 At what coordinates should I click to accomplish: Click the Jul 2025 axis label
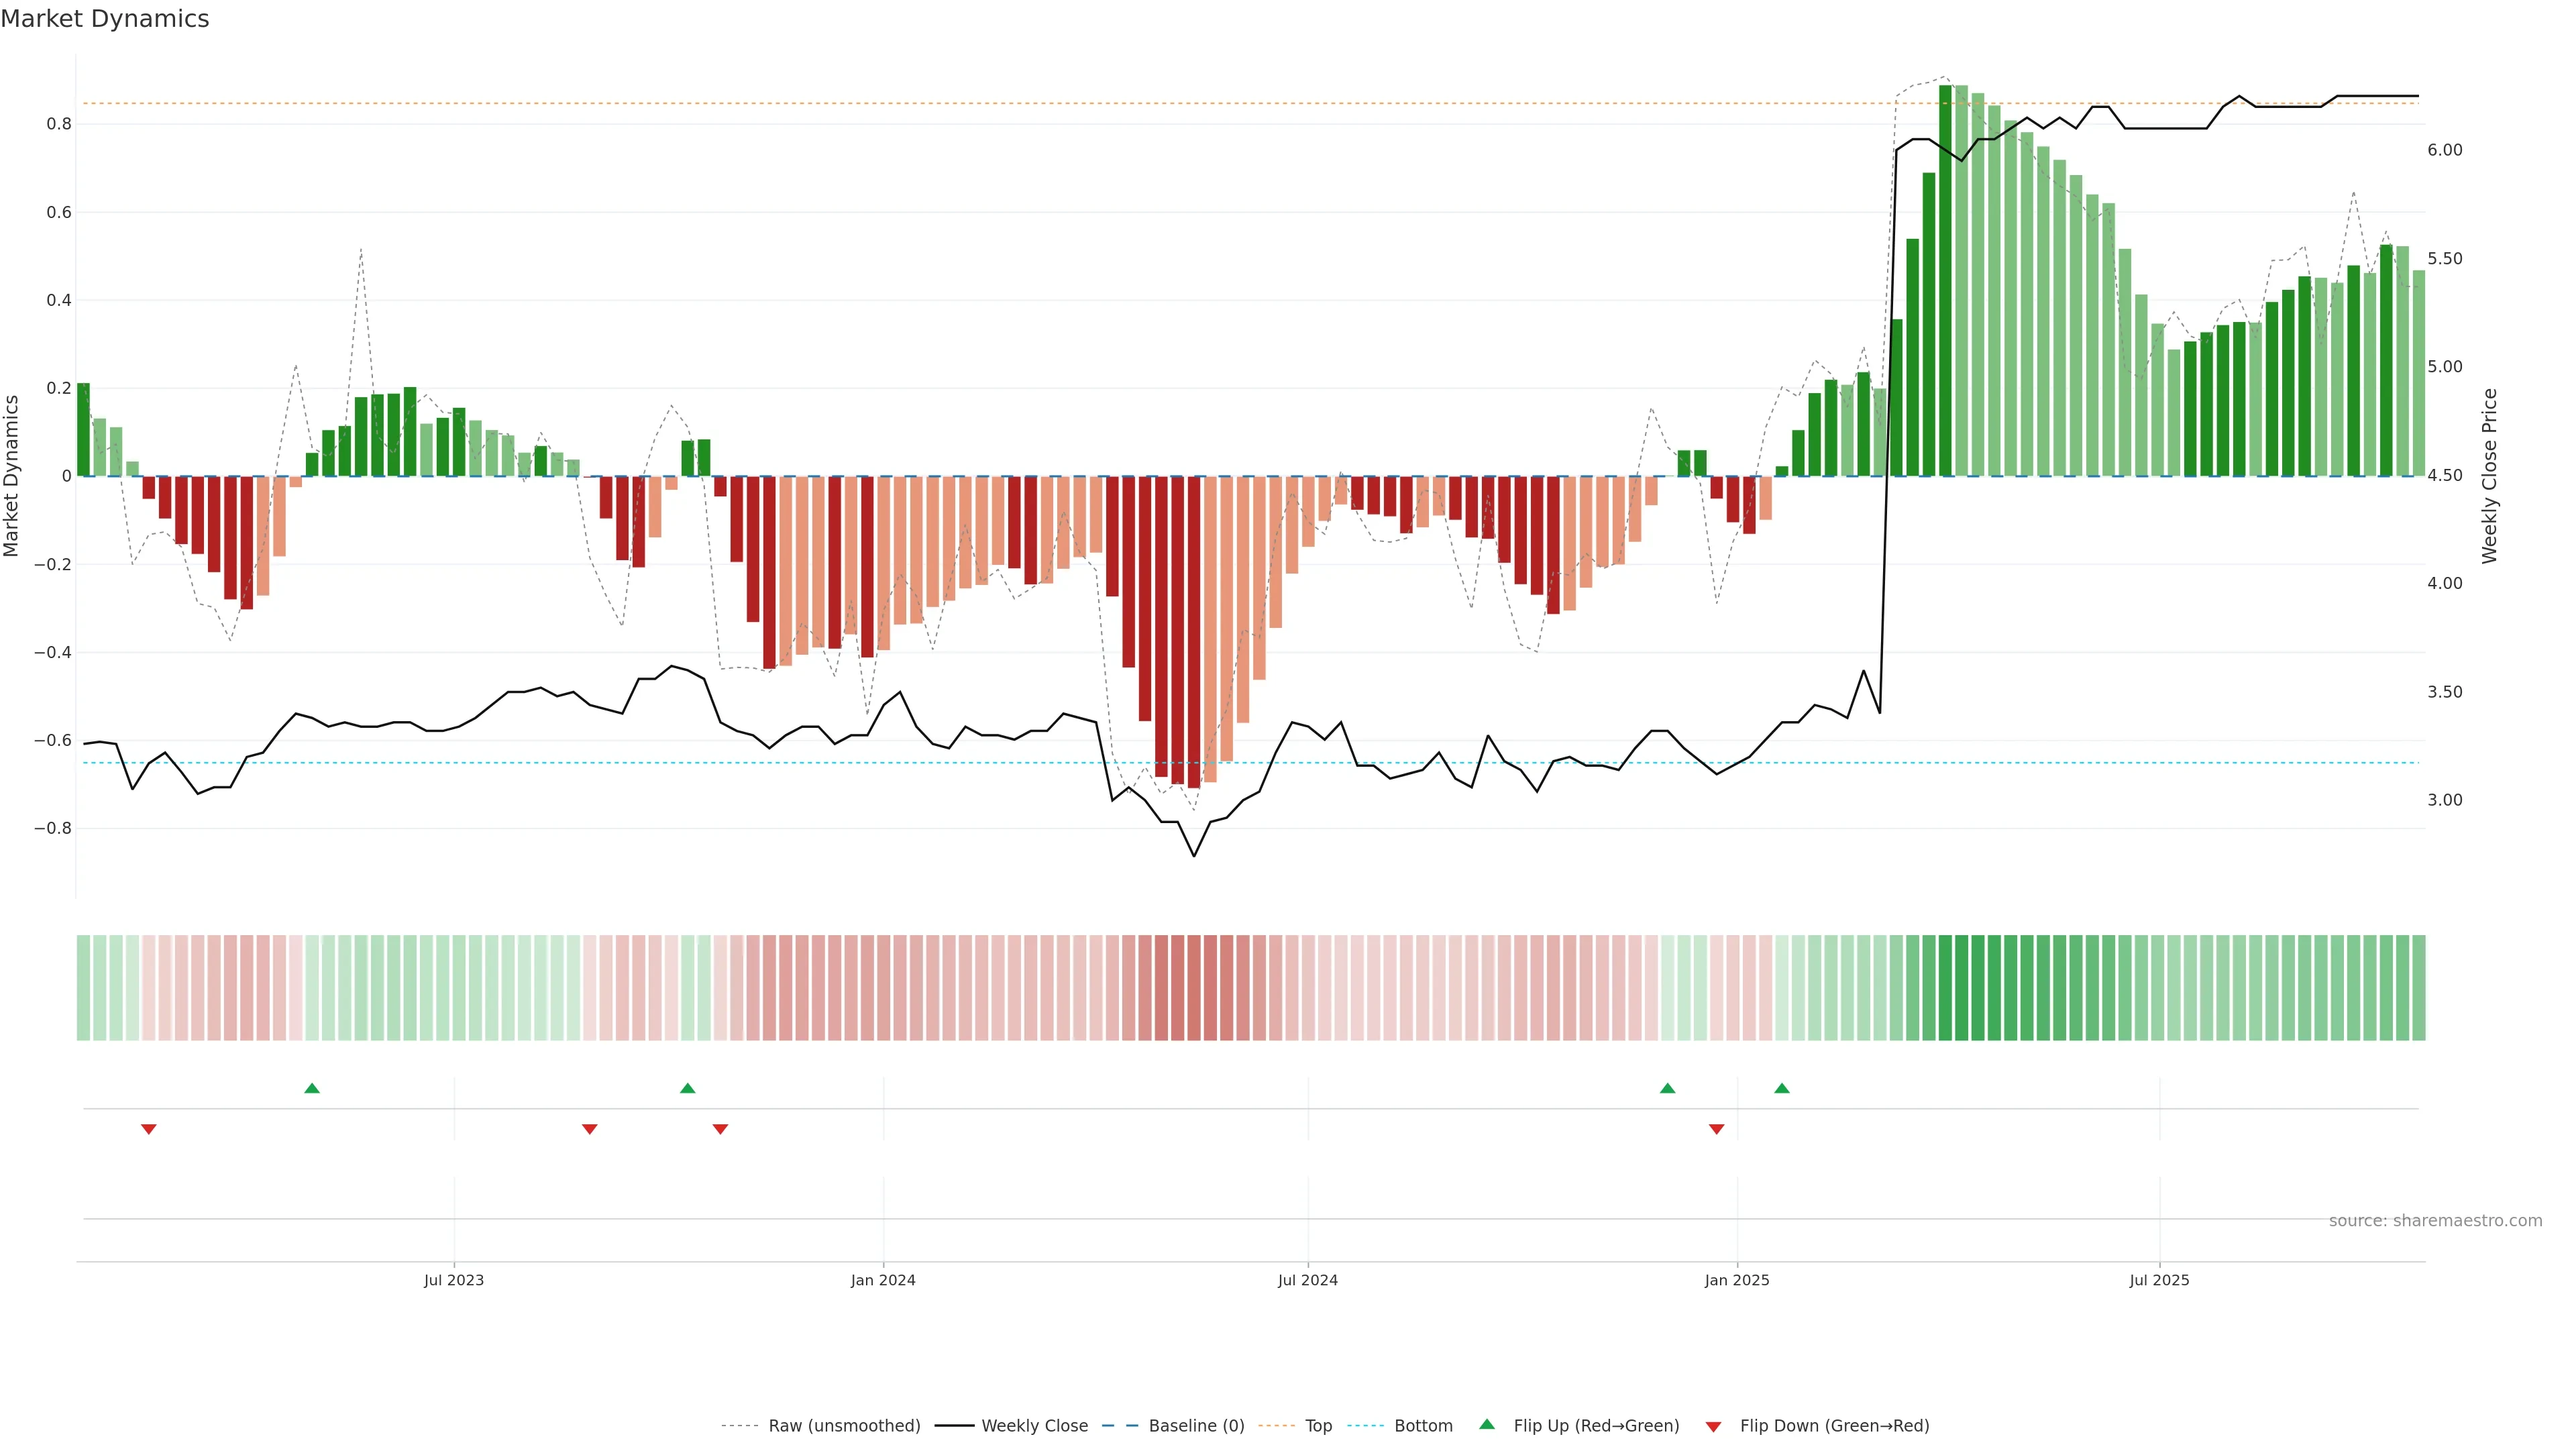(2159, 1280)
